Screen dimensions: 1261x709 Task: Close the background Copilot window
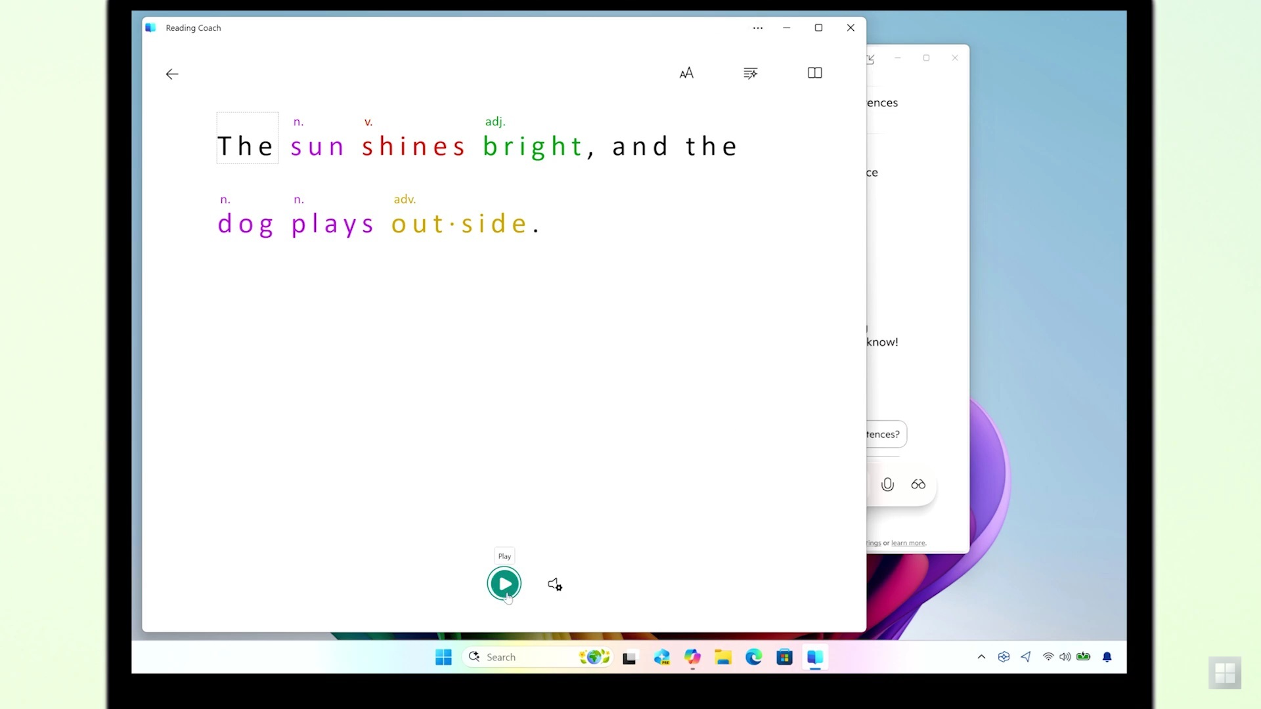[955, 58]
